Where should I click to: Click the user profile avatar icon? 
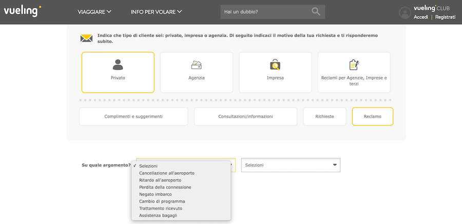coord(405,13)
